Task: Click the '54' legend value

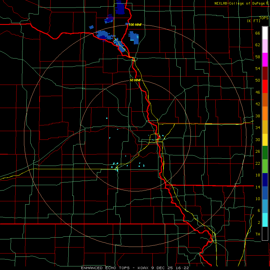Action: (258, 68)
